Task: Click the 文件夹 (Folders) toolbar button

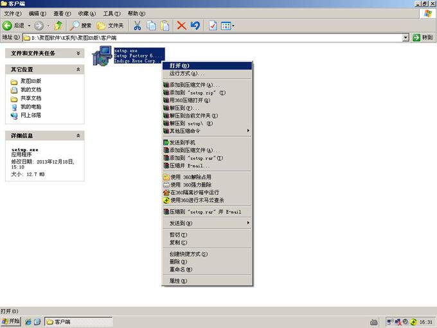Action: [x=110, y=26]
